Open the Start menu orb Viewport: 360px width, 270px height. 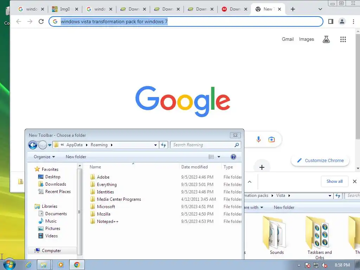tap(9, 264)
